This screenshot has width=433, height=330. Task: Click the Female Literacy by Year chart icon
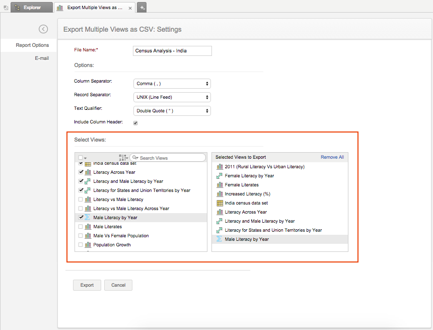click(220, 176)
